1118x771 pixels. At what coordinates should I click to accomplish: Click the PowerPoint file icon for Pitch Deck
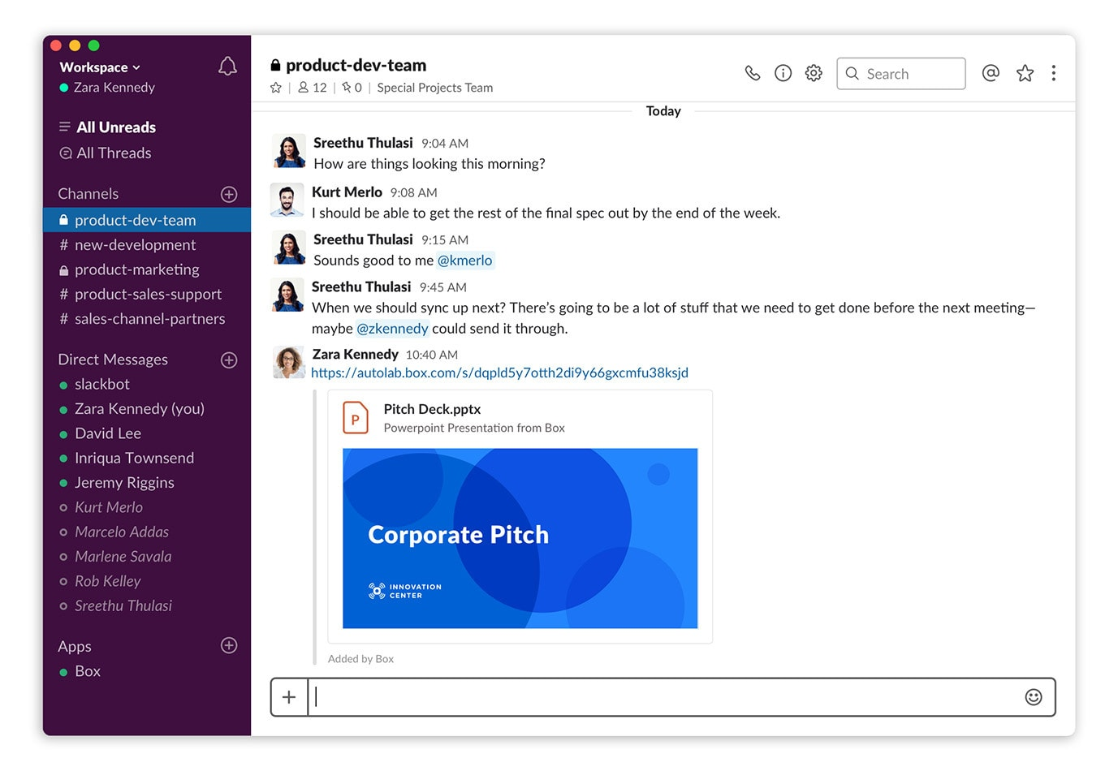[x=355, y=418]
